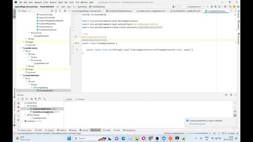
Task: Click the red Stop button in top toolbar
Action: (x=225, y=7)
